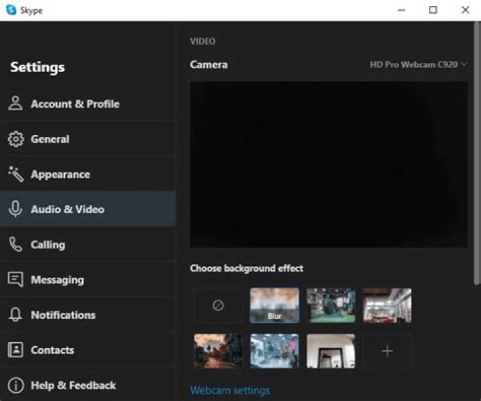
Task: Maximize the Skype window
Action: click(x=433, y=10)
